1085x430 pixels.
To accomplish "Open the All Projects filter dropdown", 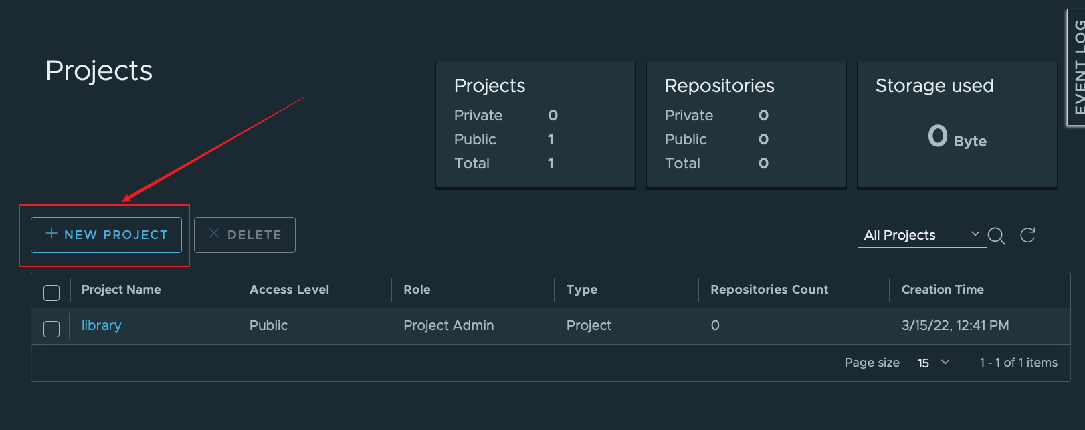I will pos(921,235).
